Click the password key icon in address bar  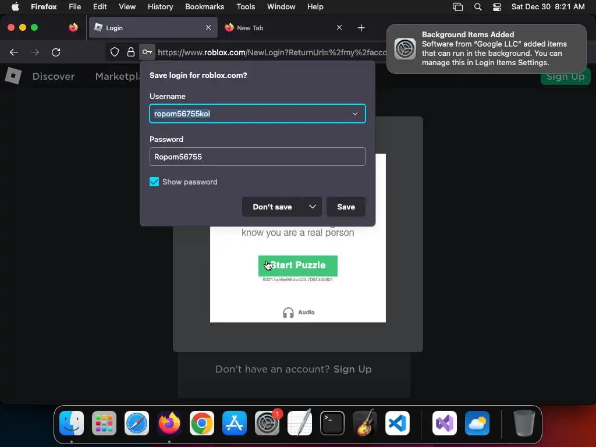[x=147, y=52]
